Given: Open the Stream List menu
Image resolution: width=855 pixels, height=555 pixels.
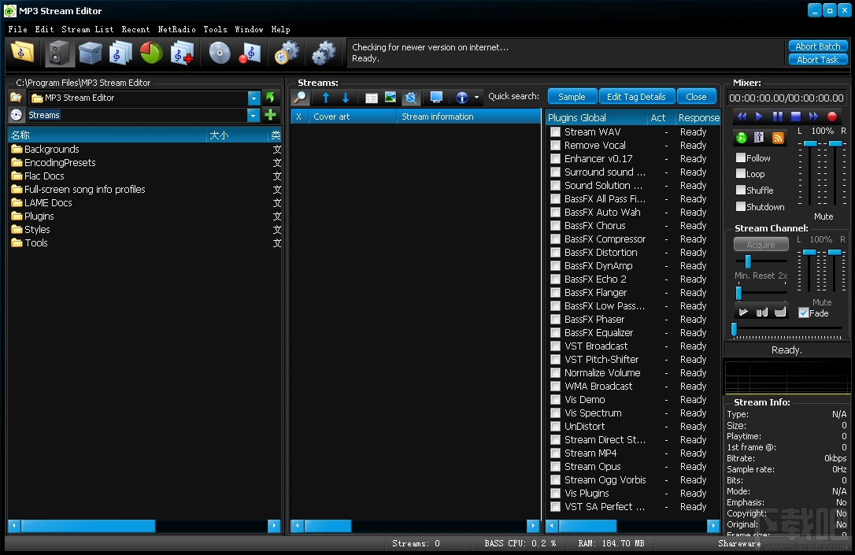Looking at the screenshot, I should [87, 29].
